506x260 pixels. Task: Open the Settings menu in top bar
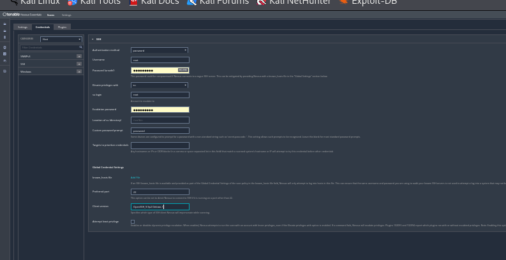click(66, 15)
